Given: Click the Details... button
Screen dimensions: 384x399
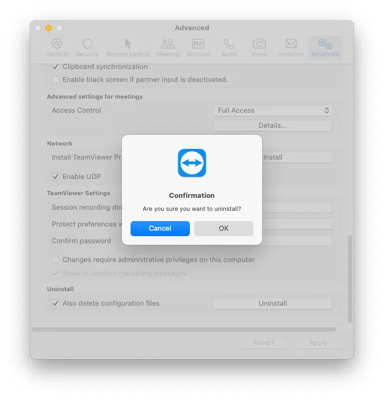Looking at the screenshot, I should [x=273, y=126].
